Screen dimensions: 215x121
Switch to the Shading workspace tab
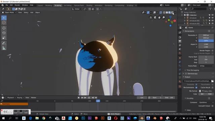point(89,5)
